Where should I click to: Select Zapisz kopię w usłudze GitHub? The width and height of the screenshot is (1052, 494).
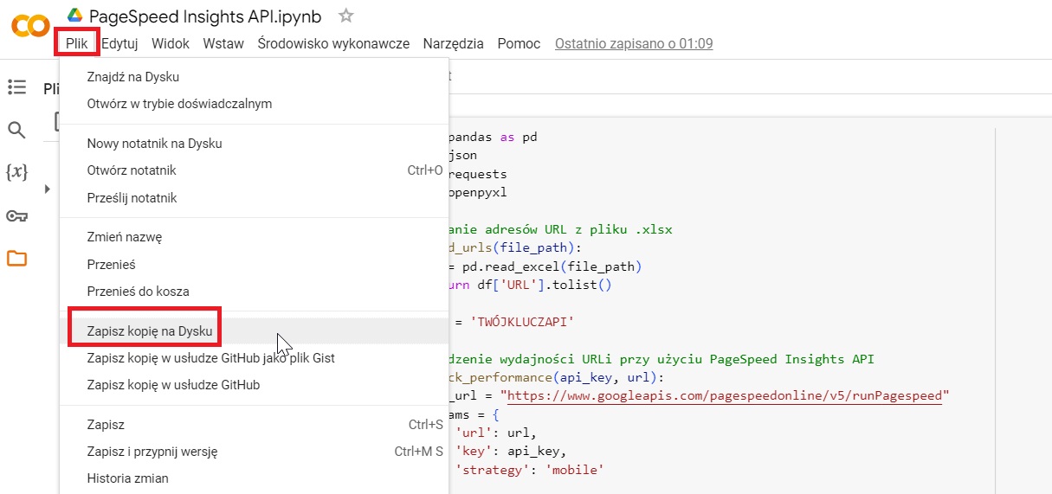click(x=254, y=385)
